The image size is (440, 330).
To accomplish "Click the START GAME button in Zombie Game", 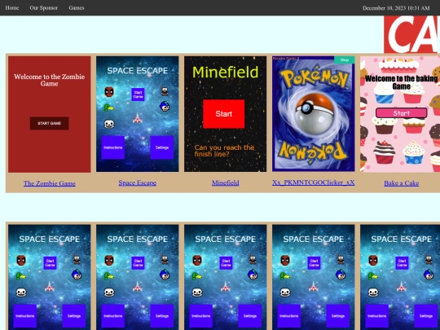I will point(50,123).
